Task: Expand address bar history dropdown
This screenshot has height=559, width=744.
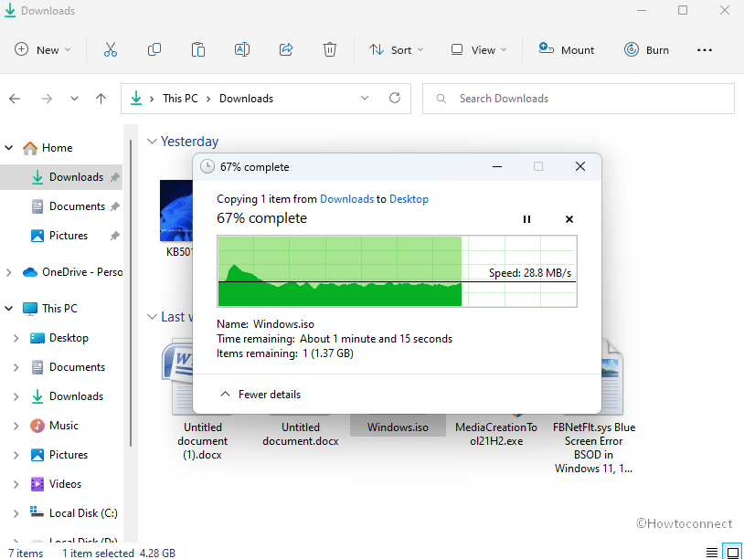Action: [x=365, y=98]
